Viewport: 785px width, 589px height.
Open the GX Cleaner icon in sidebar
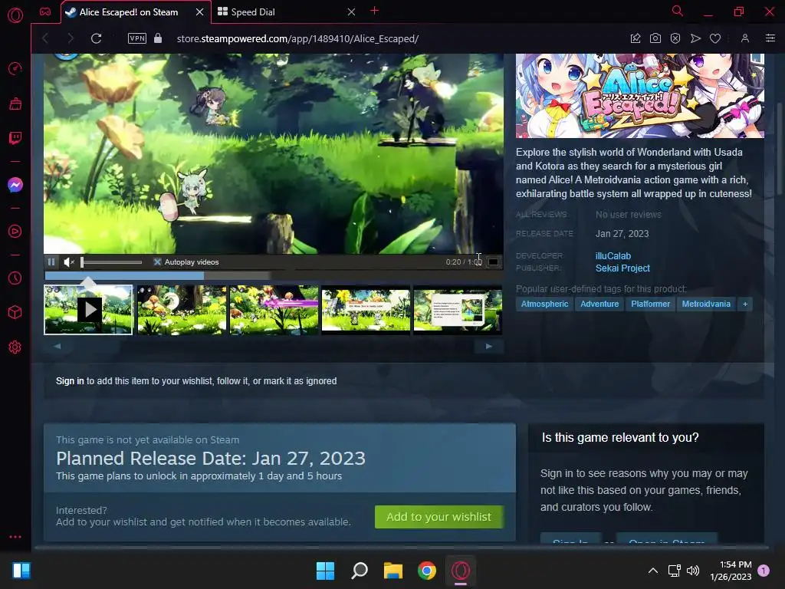point(15,104)
